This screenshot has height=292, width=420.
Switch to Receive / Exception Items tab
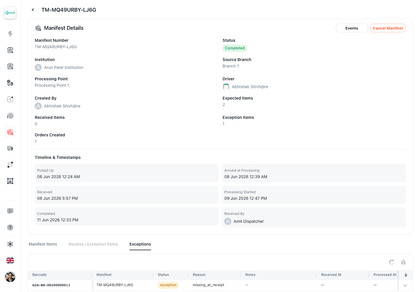tap(93, 244)
